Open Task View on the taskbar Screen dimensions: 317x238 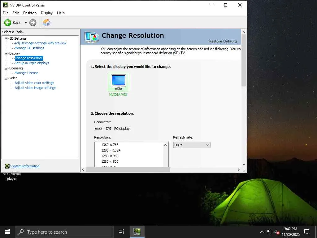click(x=121, y=232)
